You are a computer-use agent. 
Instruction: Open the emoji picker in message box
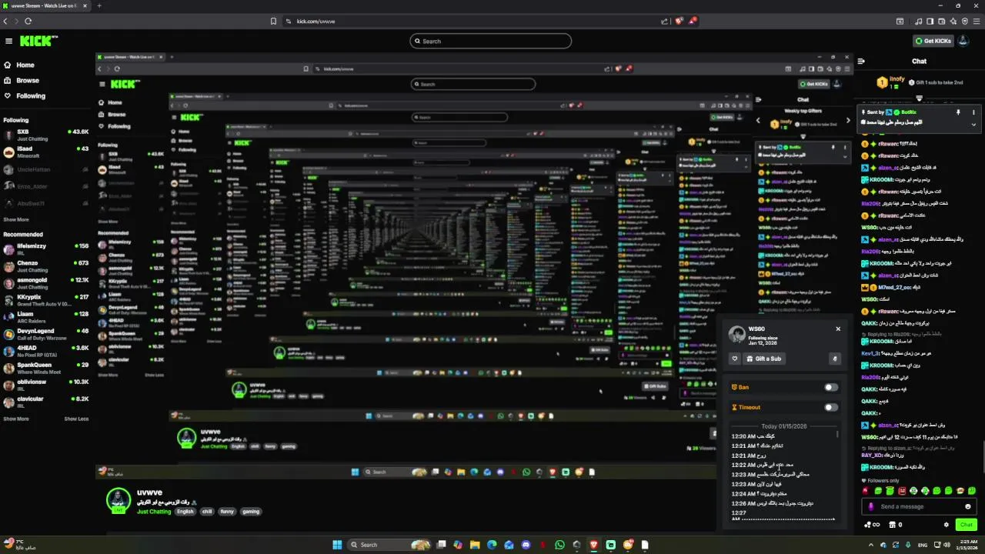click(968, 506)
